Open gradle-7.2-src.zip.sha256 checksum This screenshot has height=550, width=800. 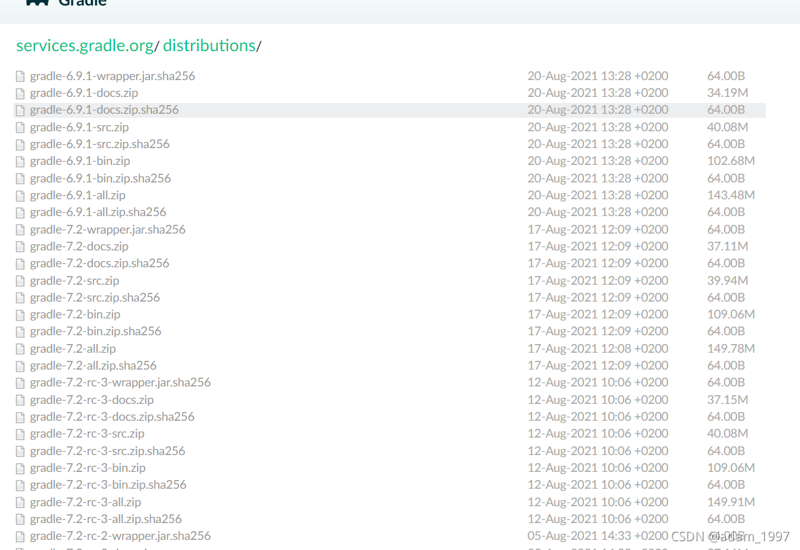coord(95,297)
